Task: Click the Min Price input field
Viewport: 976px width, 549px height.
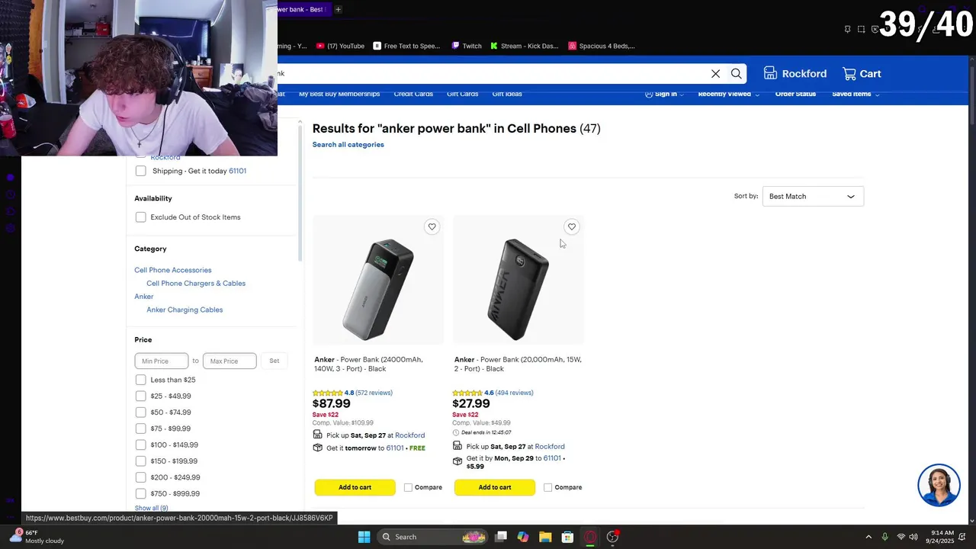Action: click(x=162, y=361)
